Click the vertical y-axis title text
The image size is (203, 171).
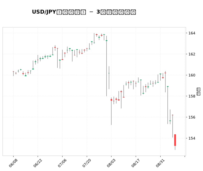click(198, 92)
